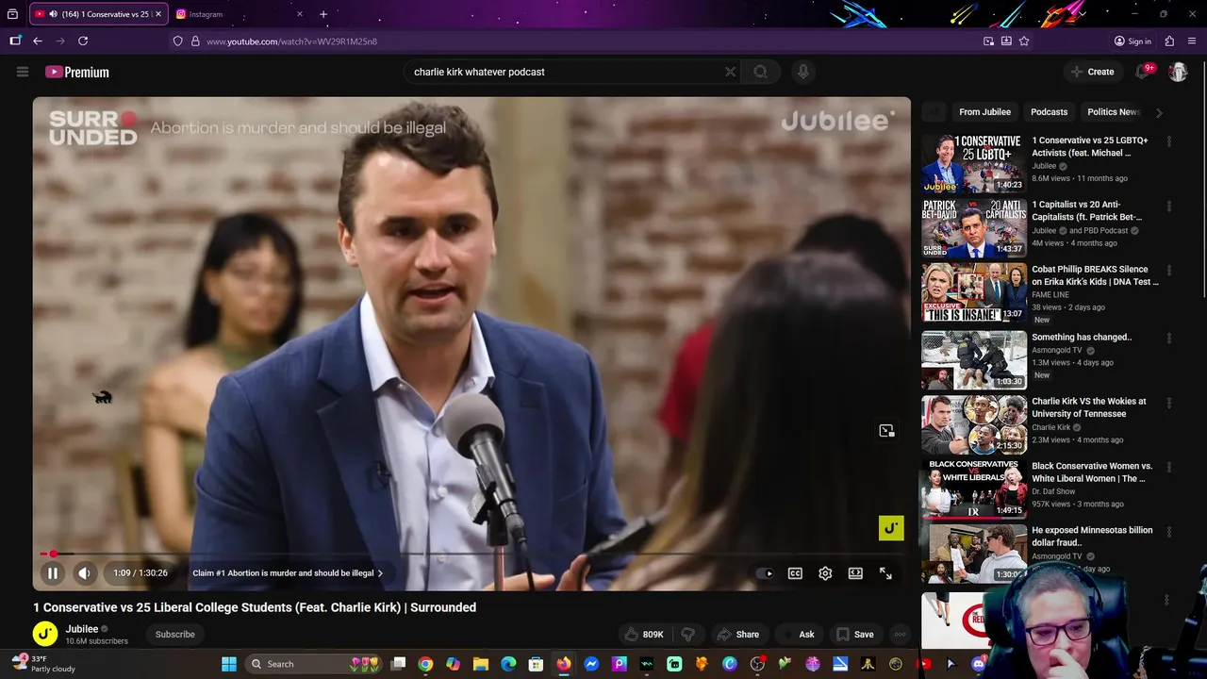1207x679 pixels.
Task: Open the Jubilee channel name link
Action: click(82, 629)
